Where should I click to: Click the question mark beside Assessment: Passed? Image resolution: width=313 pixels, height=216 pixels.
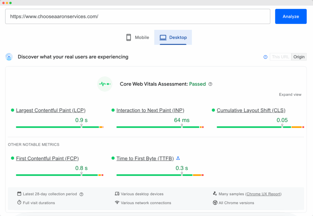point(210,84)
